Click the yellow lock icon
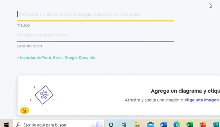Screen dimensions: 220x127 [x=25, y=111]
